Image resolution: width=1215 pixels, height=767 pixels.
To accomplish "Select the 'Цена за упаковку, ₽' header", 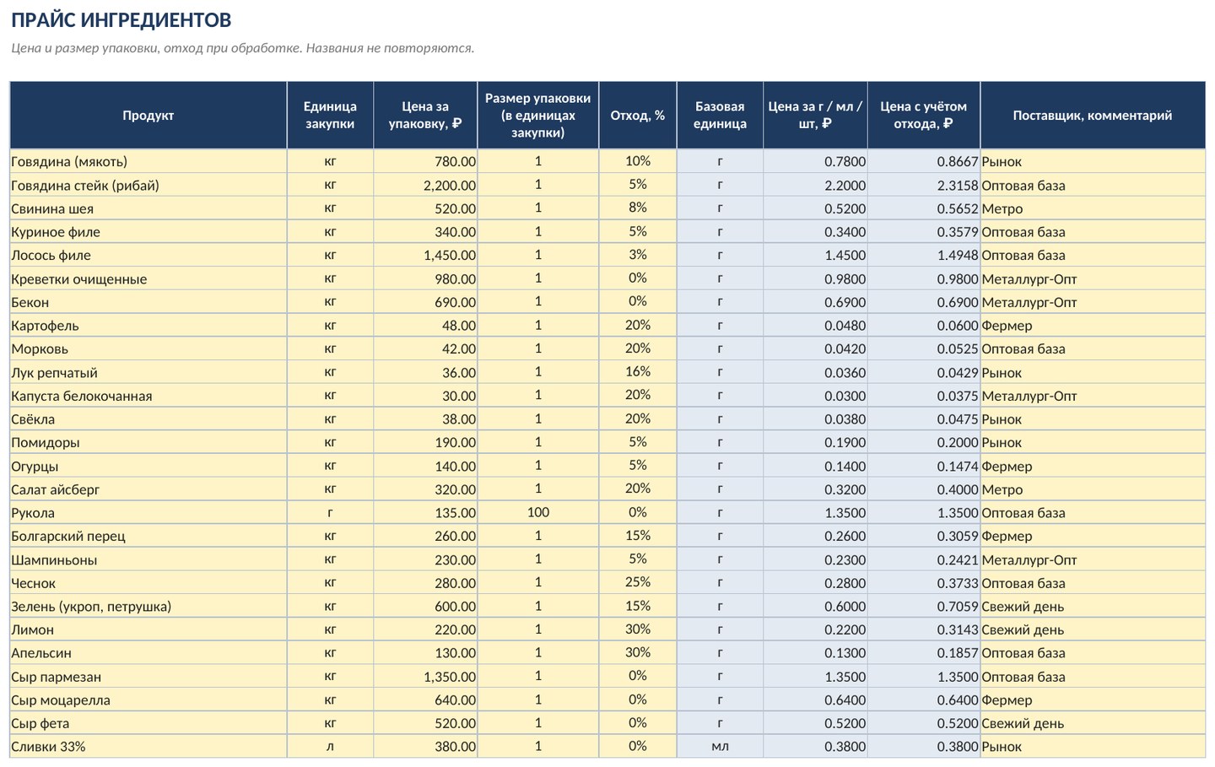I will 425,116.
